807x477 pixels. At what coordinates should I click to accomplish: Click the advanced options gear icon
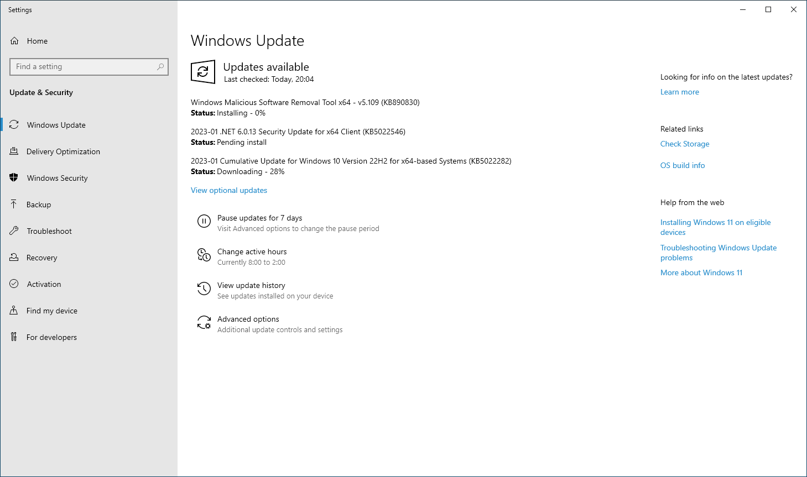[204, 322]
